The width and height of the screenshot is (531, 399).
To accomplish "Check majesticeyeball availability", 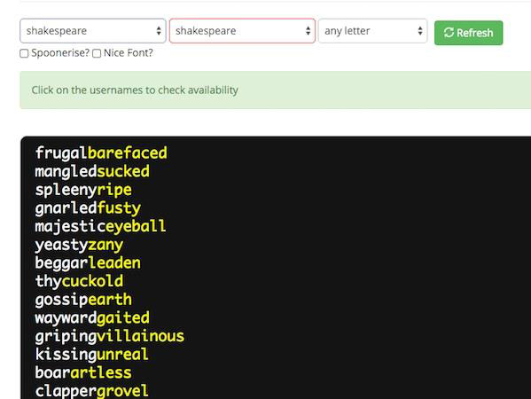I will pos(100,226).
